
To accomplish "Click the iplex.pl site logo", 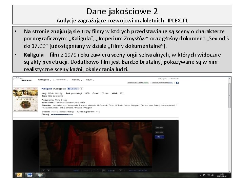I will [26, 80].
